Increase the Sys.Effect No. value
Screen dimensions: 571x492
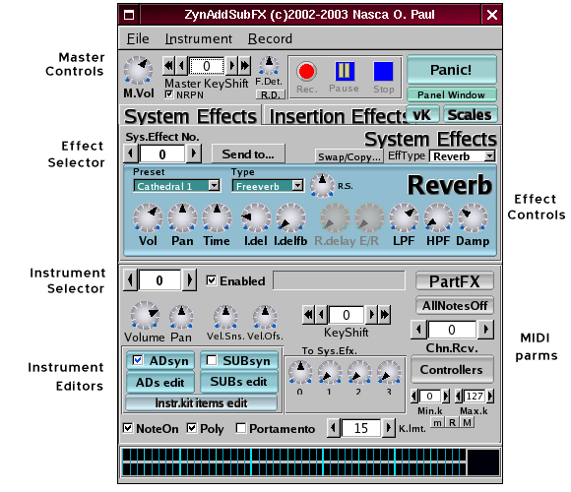(193, 154)
